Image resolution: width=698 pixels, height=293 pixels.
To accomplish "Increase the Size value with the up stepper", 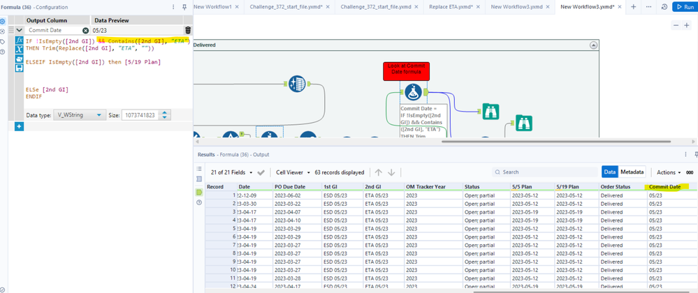I will pyautogui.click(x=165, y=112).
